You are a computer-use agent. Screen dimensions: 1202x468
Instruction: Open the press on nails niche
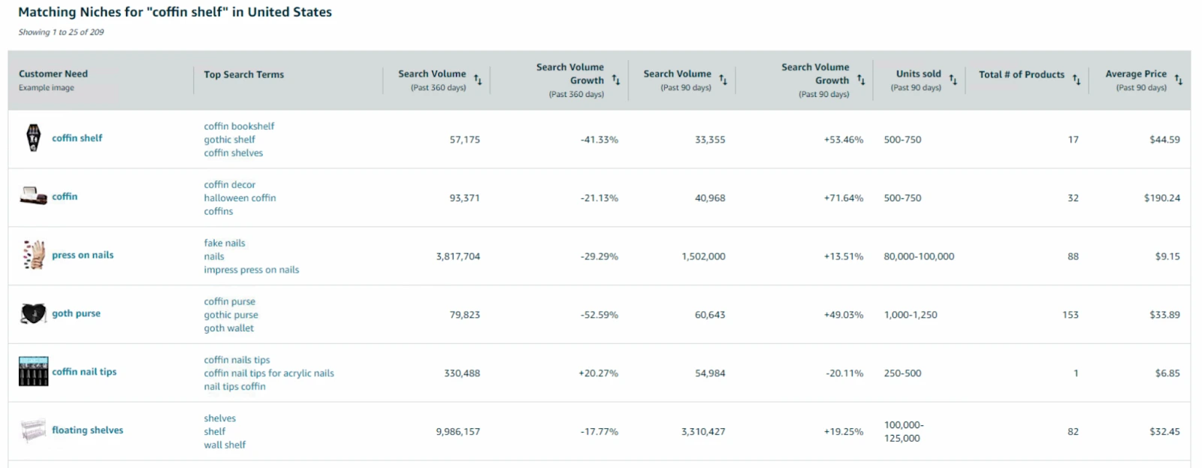83,255
